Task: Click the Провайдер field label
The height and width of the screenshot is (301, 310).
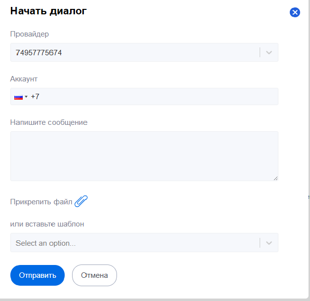Action: 30,34
